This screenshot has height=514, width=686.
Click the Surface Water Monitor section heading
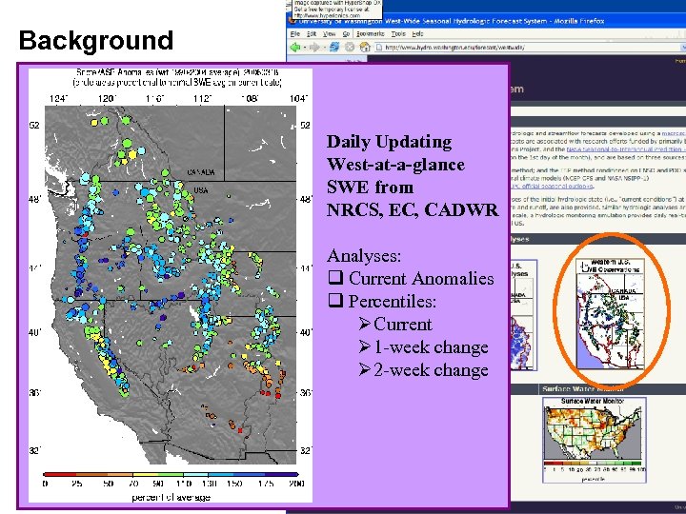tap(583, 388)
